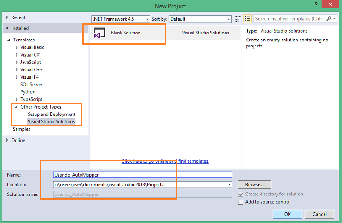Select Visual Studio Solutions category
The width and height of the screenshot is (342, 223).
point(51,121)
